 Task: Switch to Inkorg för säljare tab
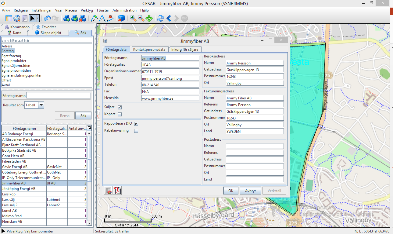185,50
